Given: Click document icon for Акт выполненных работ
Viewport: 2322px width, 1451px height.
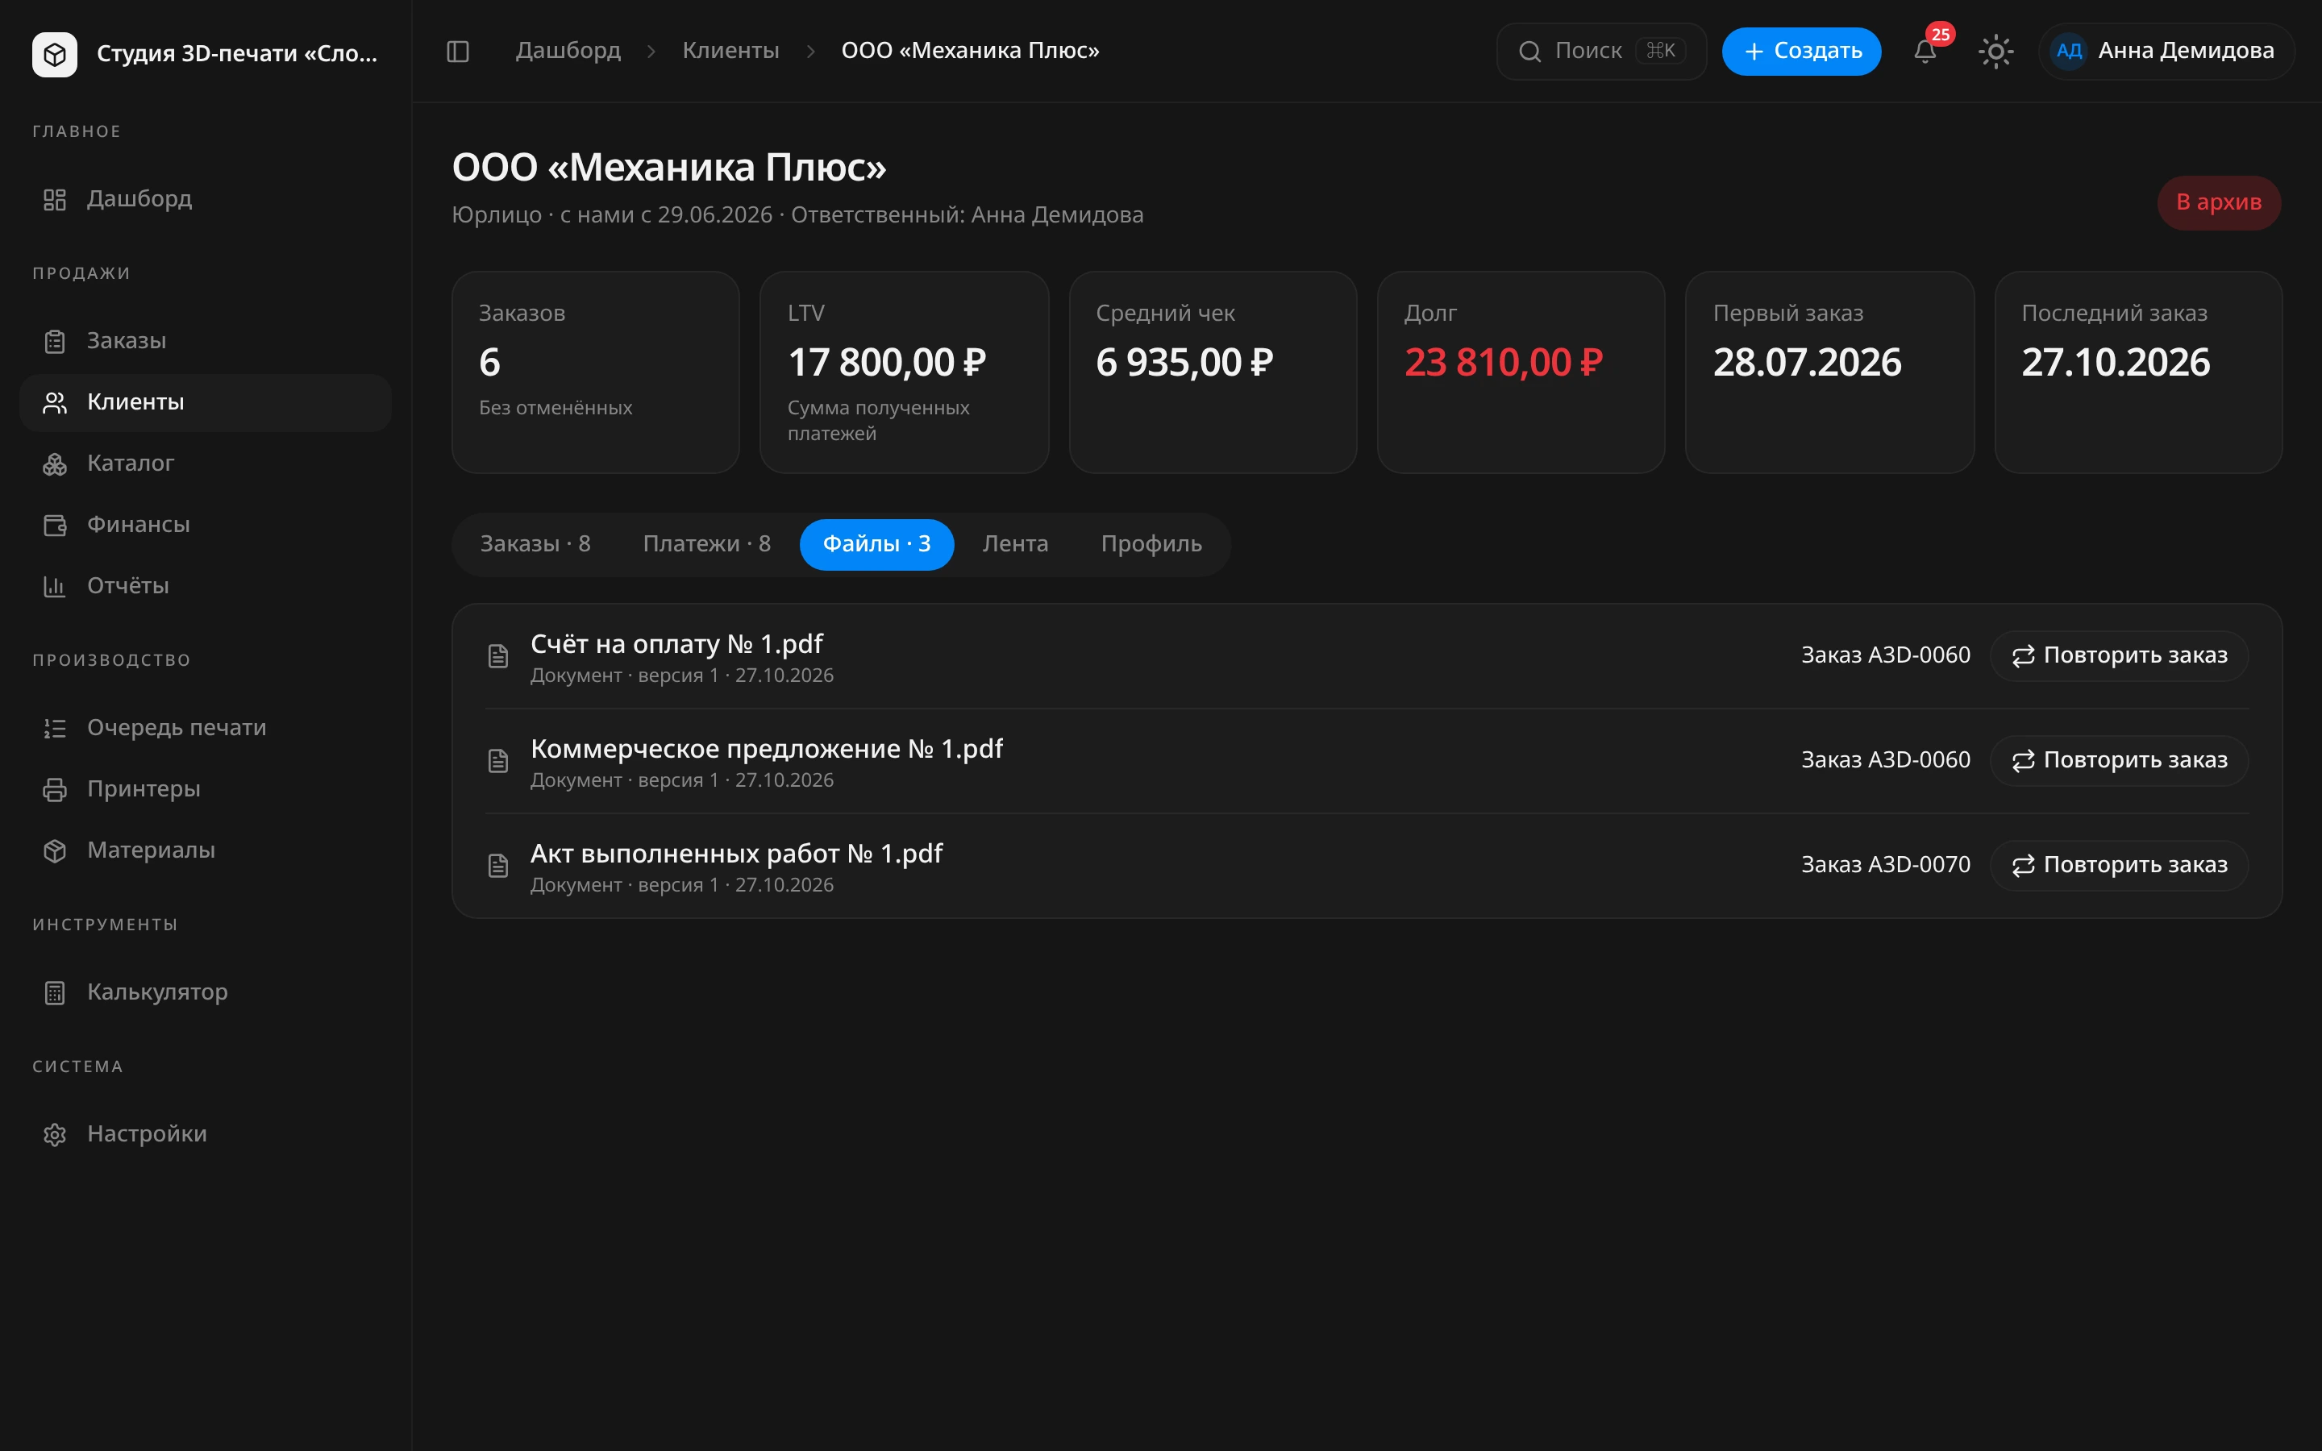Looking at the screenshot, I should [x=498, y=866].
